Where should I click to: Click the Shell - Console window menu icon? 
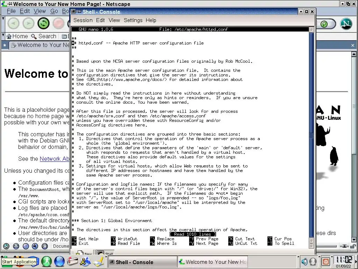[73, 12]
